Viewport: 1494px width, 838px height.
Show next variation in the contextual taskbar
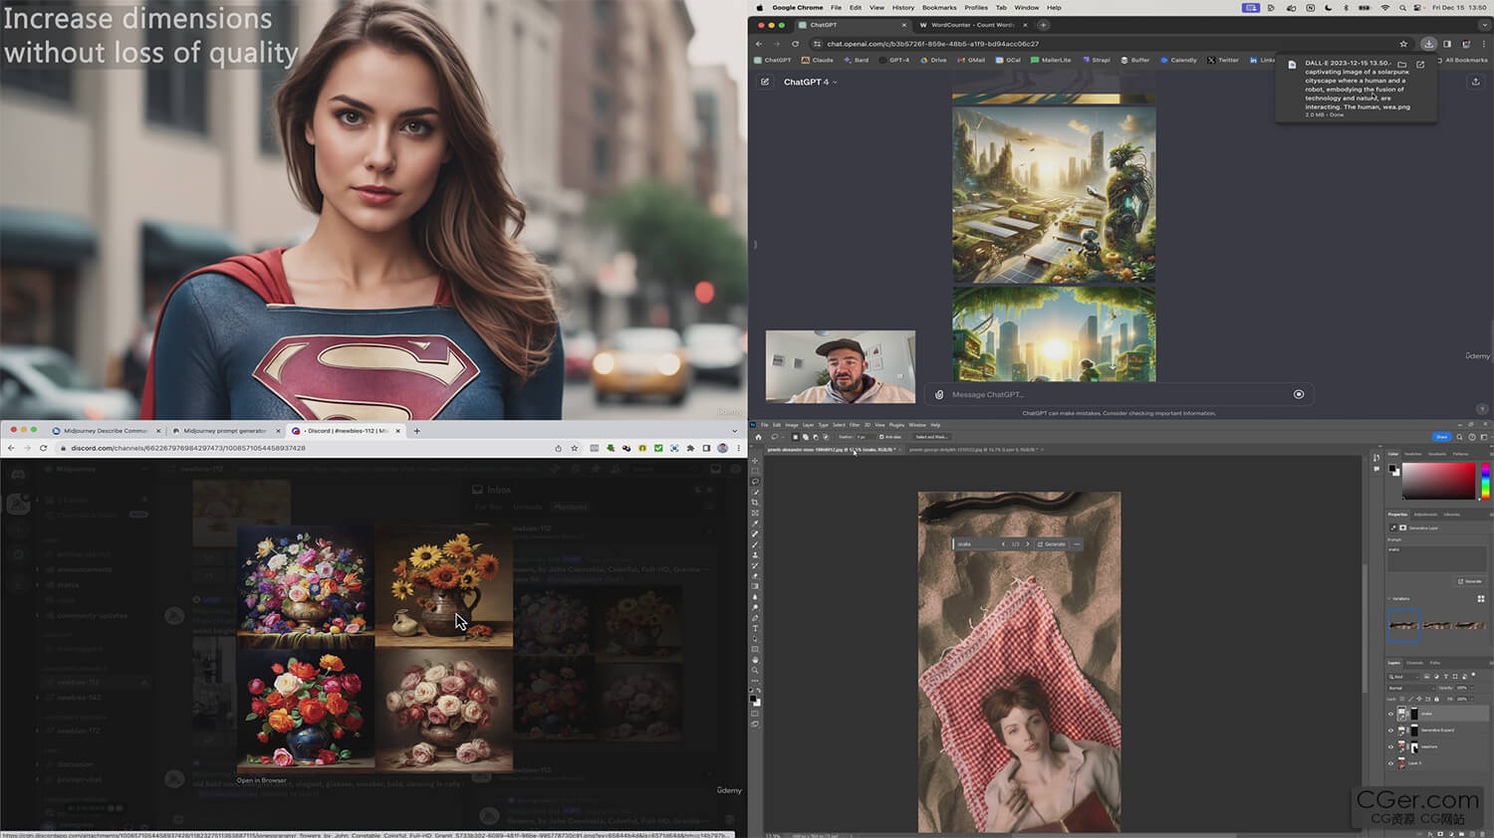[x=1028, y=543]
